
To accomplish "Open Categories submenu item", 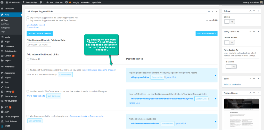I will (x=5, y=28).
